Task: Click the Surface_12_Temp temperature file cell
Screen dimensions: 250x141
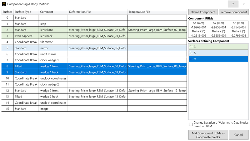Action: click(157, 91)
